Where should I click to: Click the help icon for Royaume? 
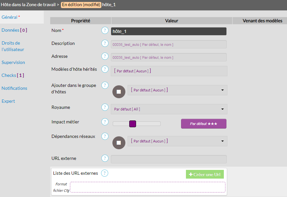(105, 107)
